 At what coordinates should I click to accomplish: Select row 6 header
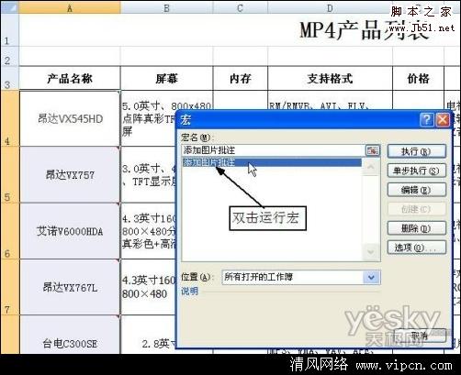point(9,230)
